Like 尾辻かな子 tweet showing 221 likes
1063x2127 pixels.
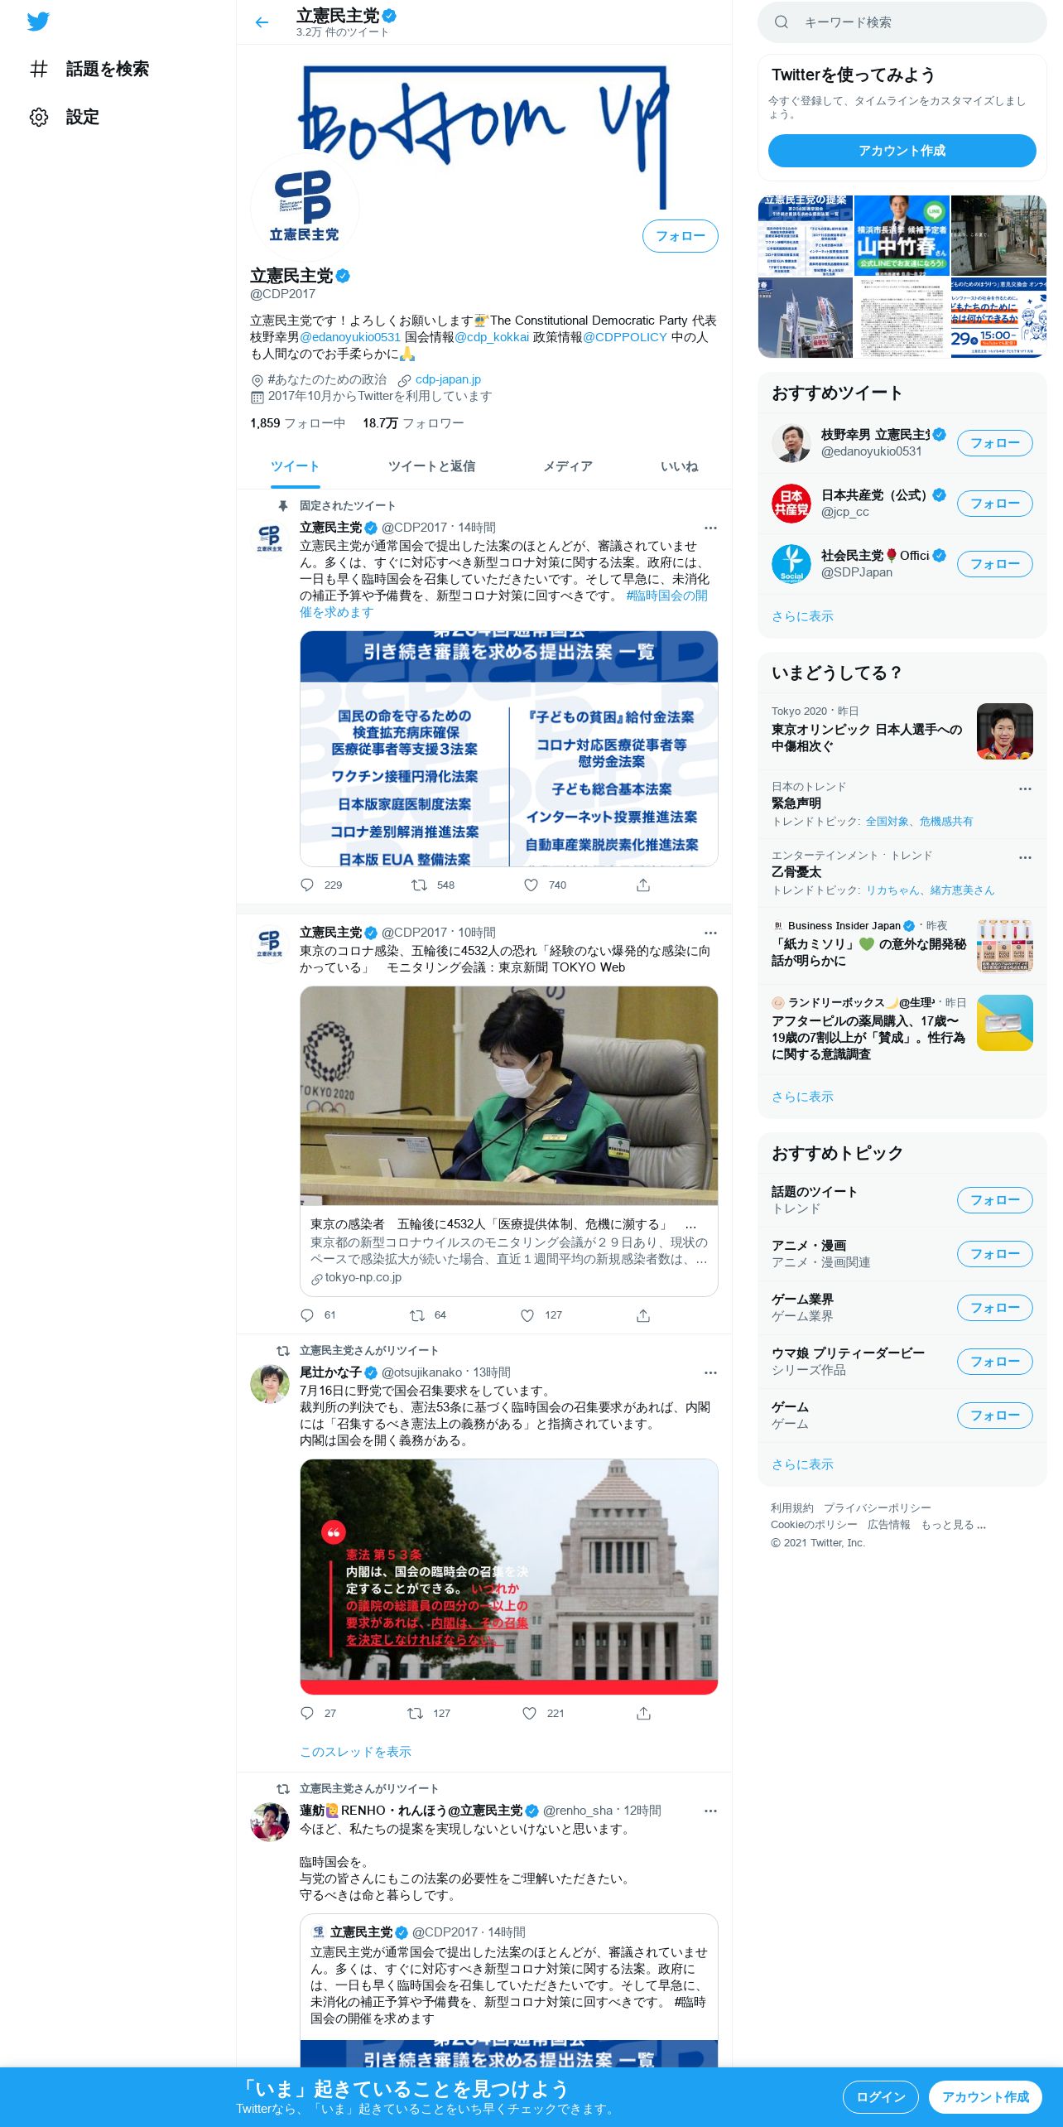(x=529, y=1713)
